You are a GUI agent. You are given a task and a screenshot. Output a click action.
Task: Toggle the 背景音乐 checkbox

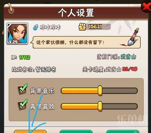(22, 89)
